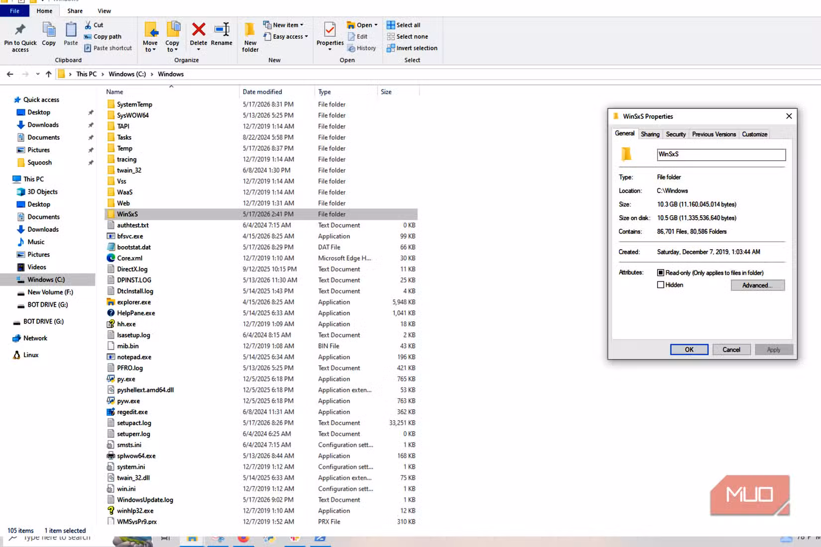Click Edit in the Open group
Viewport: 821px width, 547px height.
(357, 36)
